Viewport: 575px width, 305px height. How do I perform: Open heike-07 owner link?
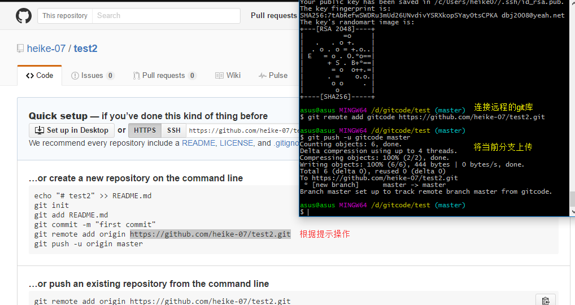(x=46, y=49)
